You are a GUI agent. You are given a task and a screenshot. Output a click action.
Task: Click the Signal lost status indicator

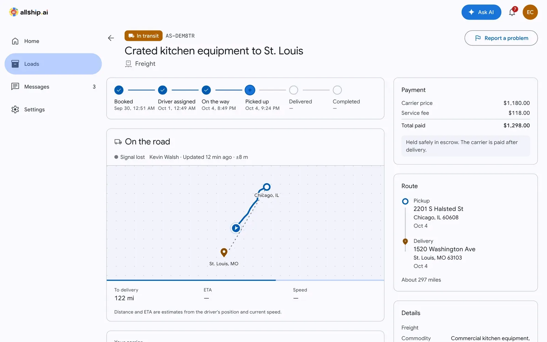click(x=130, y=157)
